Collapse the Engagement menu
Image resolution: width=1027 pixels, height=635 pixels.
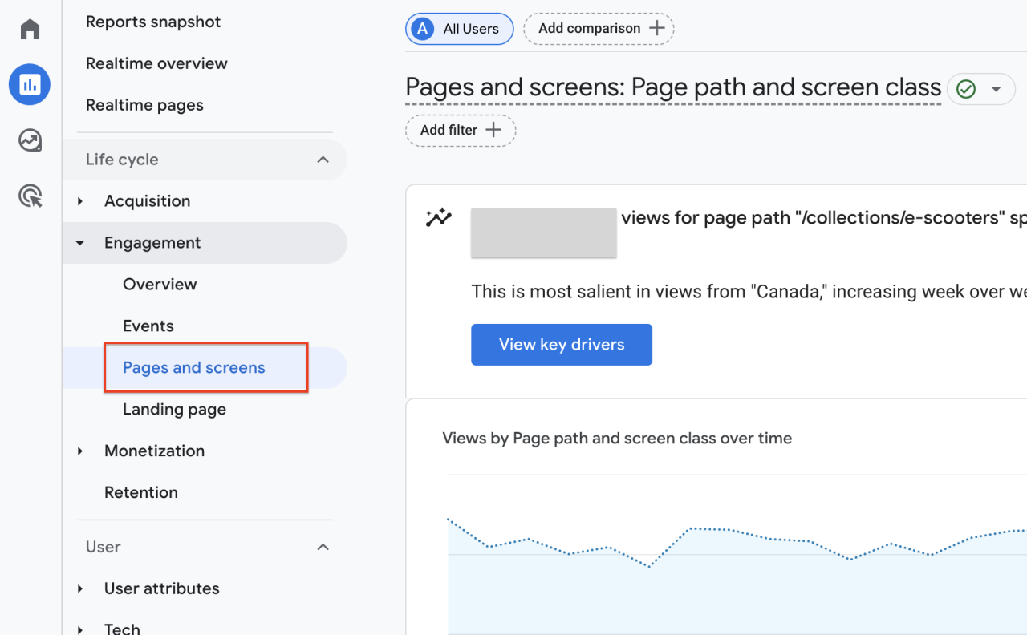[80, 243]
